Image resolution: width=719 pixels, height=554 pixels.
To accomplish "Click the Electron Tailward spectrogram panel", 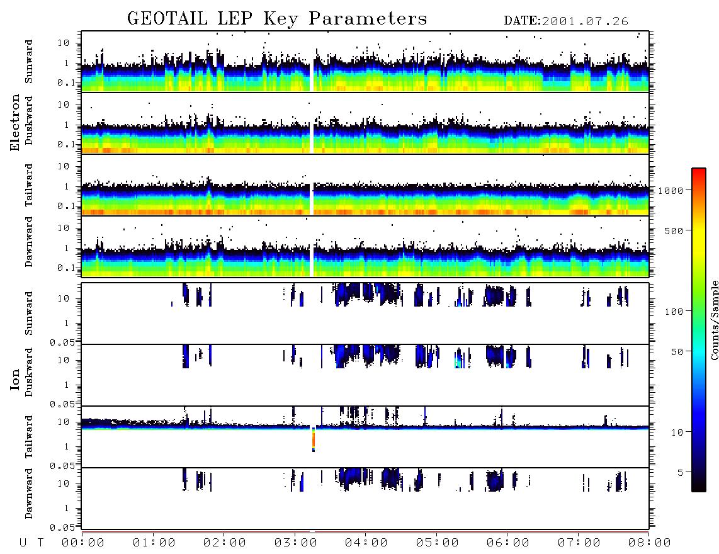I will pos(365,185).
